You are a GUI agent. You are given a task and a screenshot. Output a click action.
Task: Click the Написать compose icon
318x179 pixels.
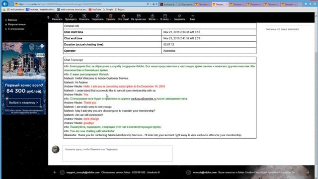click(x=57, y=17)
